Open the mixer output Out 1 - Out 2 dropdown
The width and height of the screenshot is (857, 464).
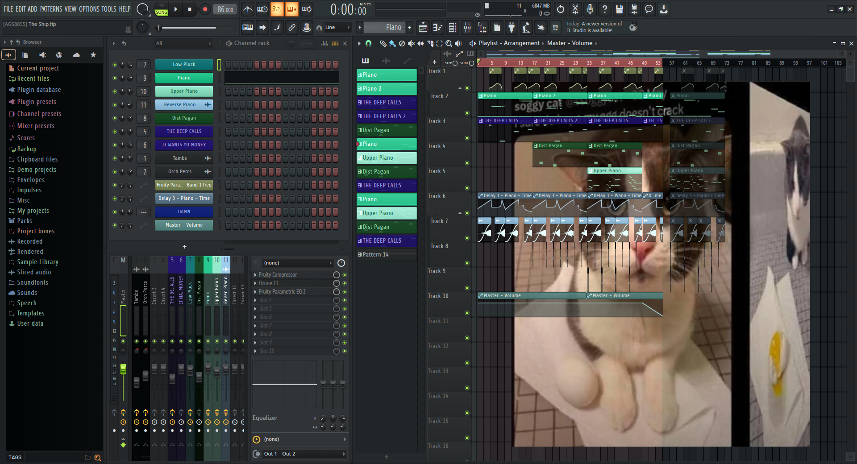pyautogui.click(x=299, y=454)
